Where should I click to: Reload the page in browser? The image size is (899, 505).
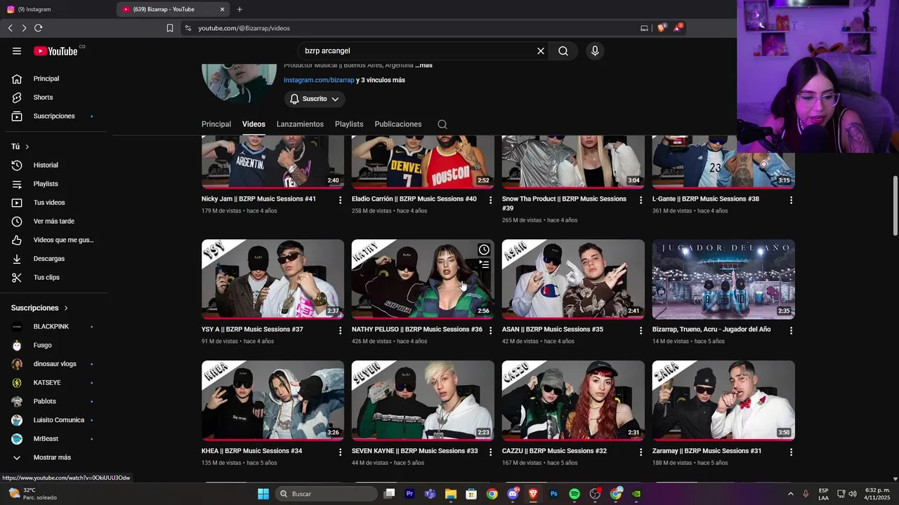point(38,28)
